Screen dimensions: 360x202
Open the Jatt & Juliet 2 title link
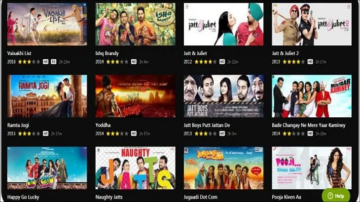(285, 53)
